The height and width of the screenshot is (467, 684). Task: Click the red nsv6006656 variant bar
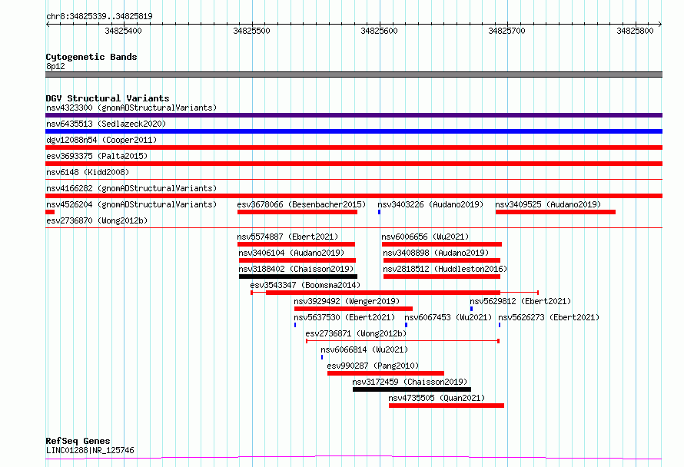[x=442, y=244]
